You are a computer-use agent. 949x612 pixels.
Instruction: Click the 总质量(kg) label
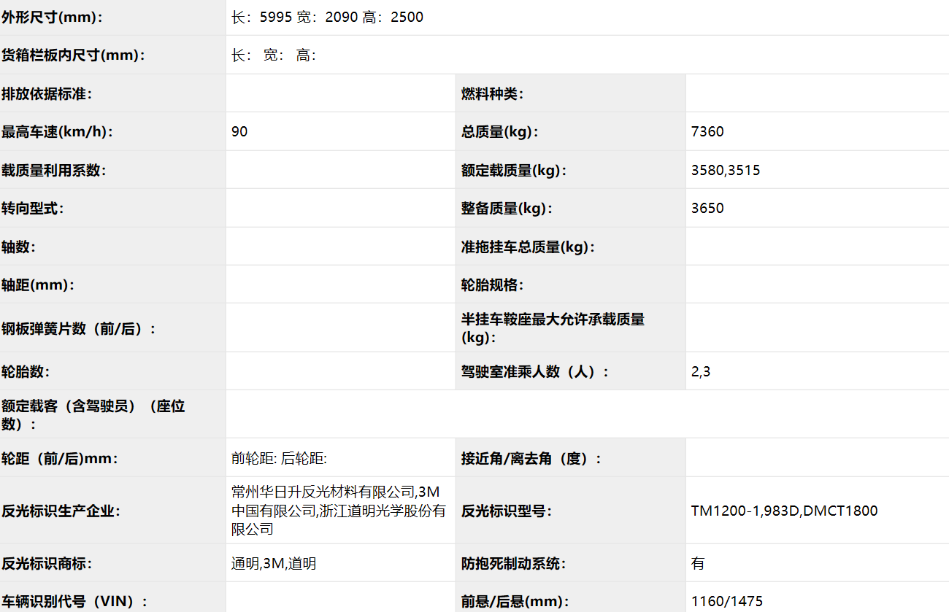click(x=499, y=132)
